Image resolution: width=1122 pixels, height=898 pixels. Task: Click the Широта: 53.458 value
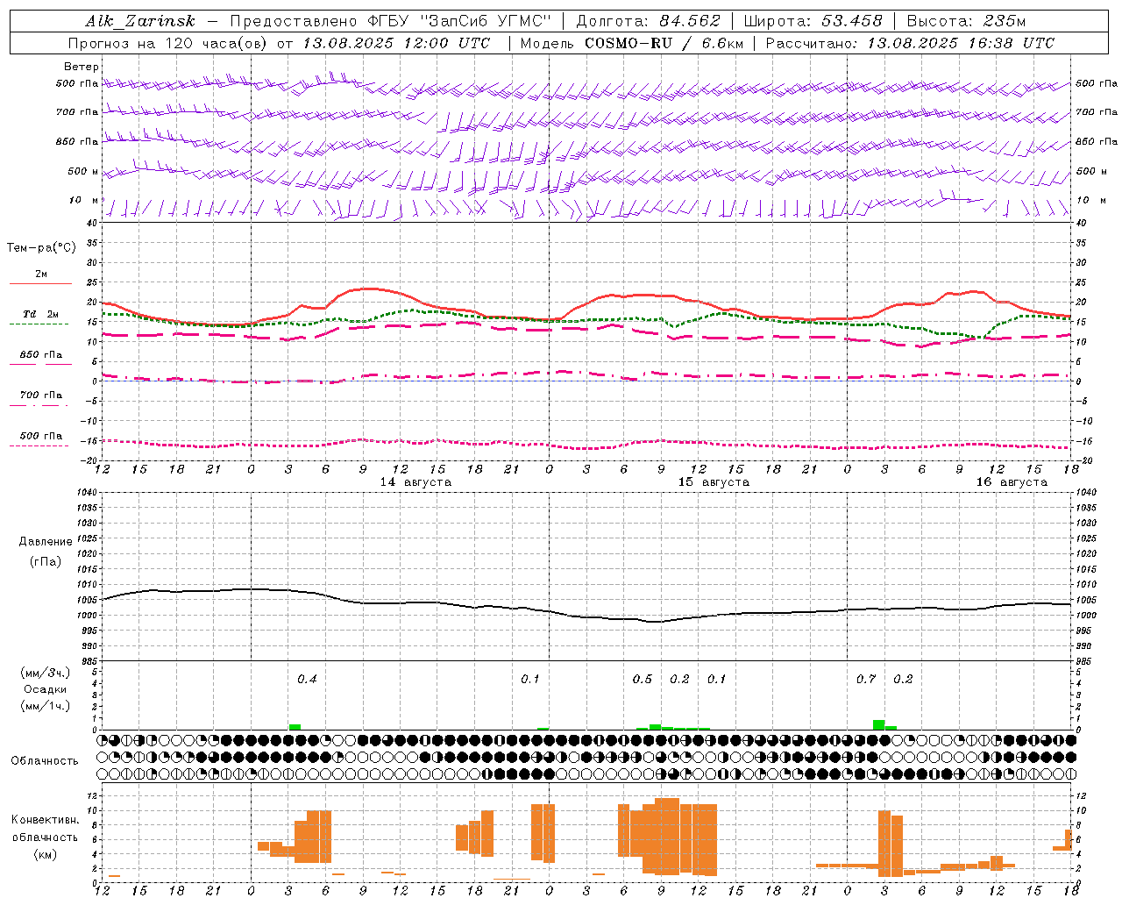pos(813,21)
